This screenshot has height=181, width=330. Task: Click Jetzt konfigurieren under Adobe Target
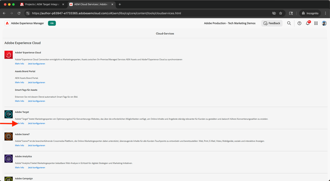(x=37, y=123)
